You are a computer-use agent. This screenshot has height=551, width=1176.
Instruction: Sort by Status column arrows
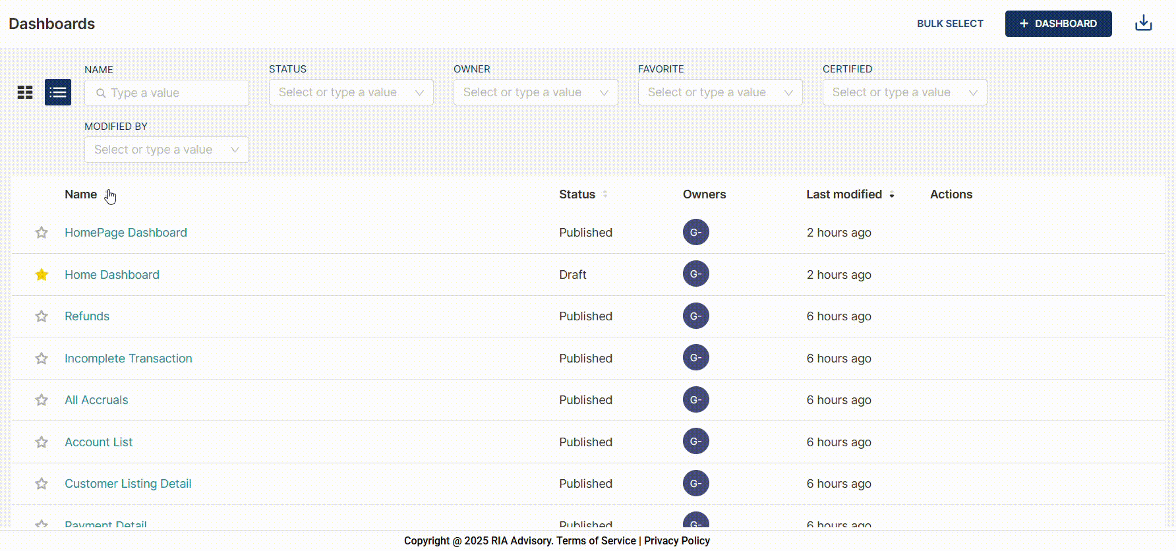pos(605,194)
